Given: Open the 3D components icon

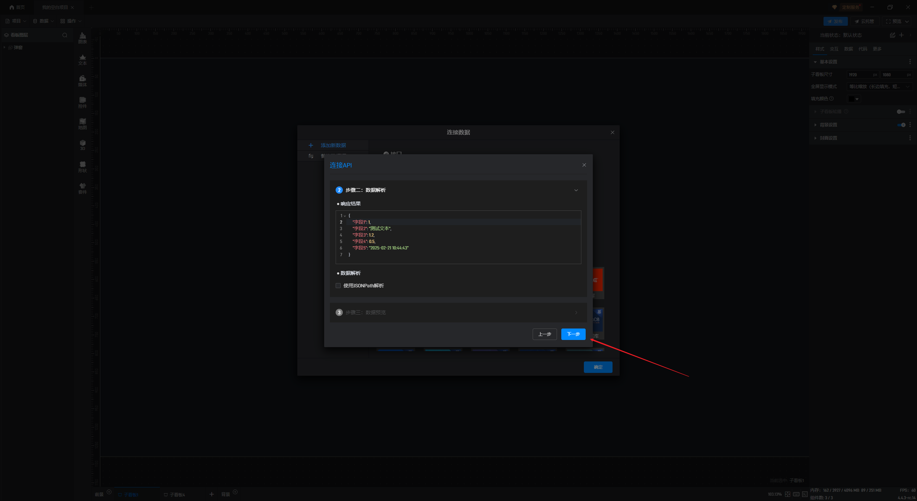Looking at the screenshot, I should tap(82, 145).
